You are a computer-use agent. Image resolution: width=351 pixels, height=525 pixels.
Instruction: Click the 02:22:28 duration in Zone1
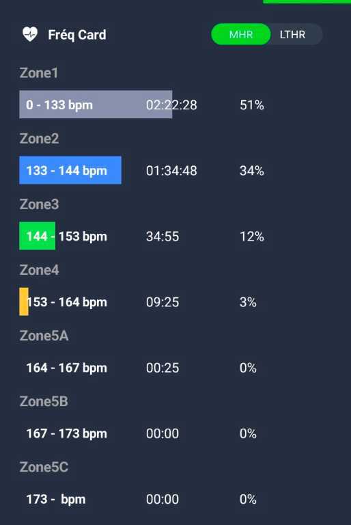click(x=171, y=105)
